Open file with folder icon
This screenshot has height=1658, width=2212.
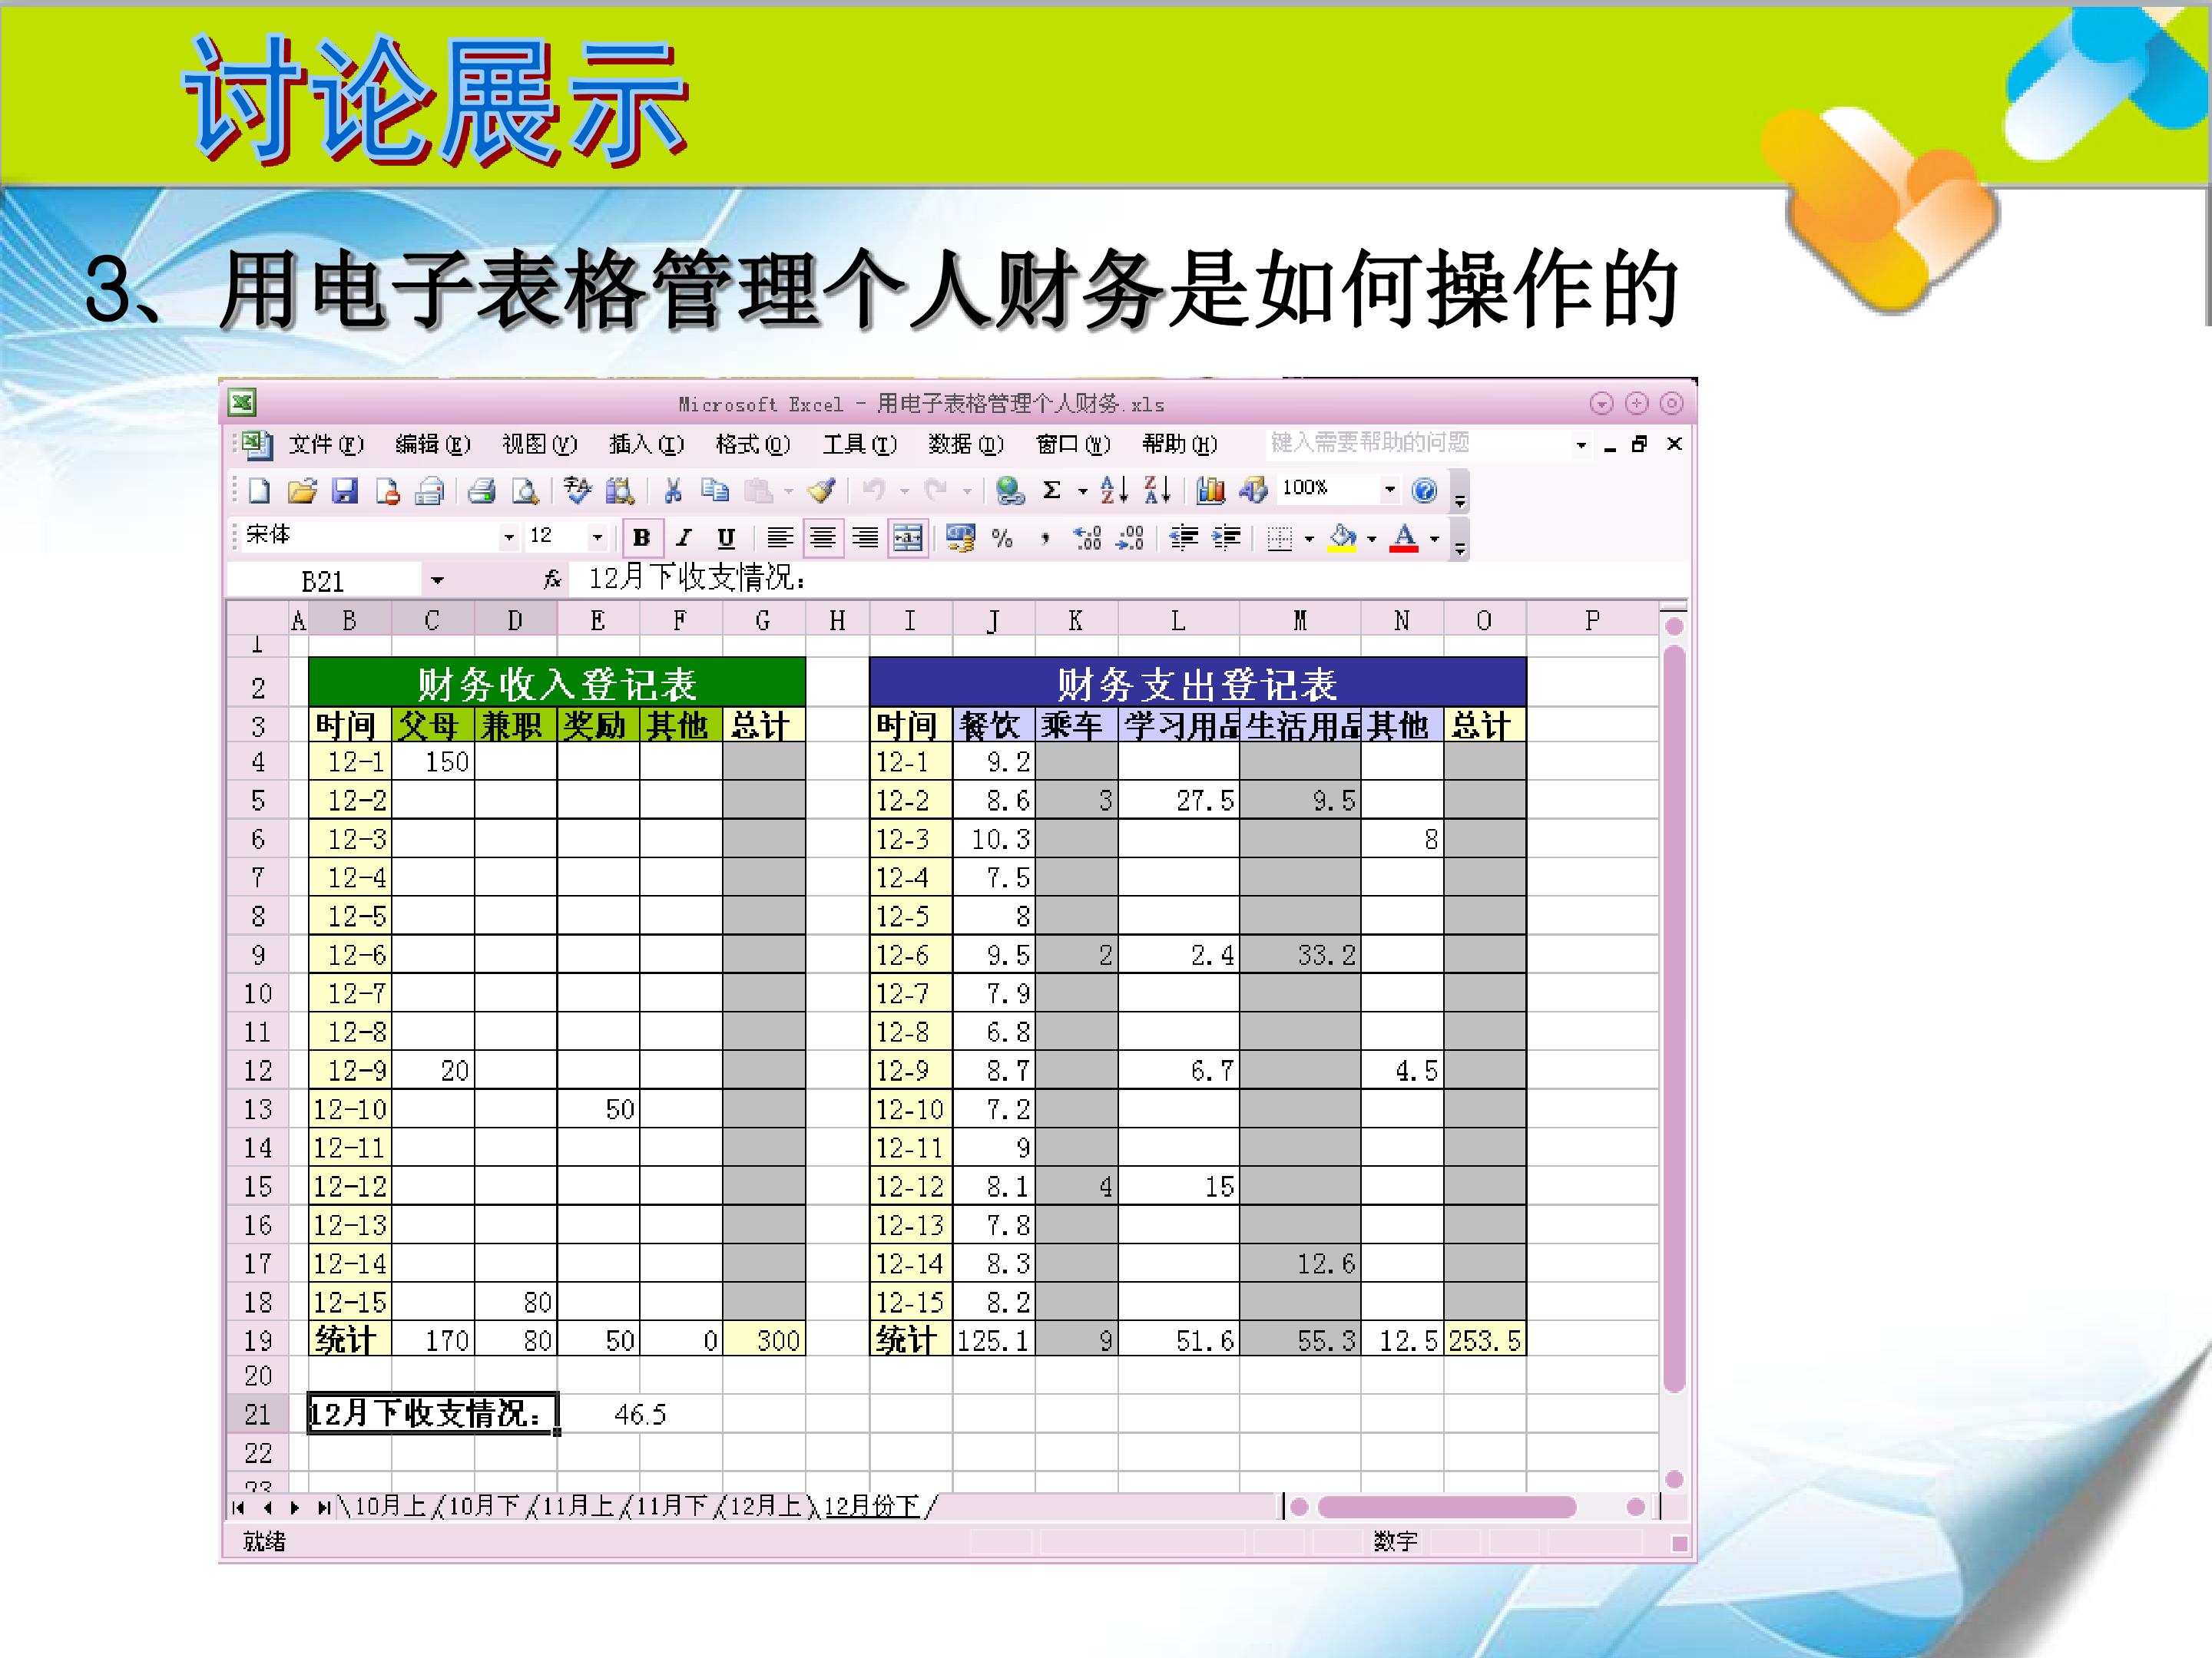tap(302, 490)
